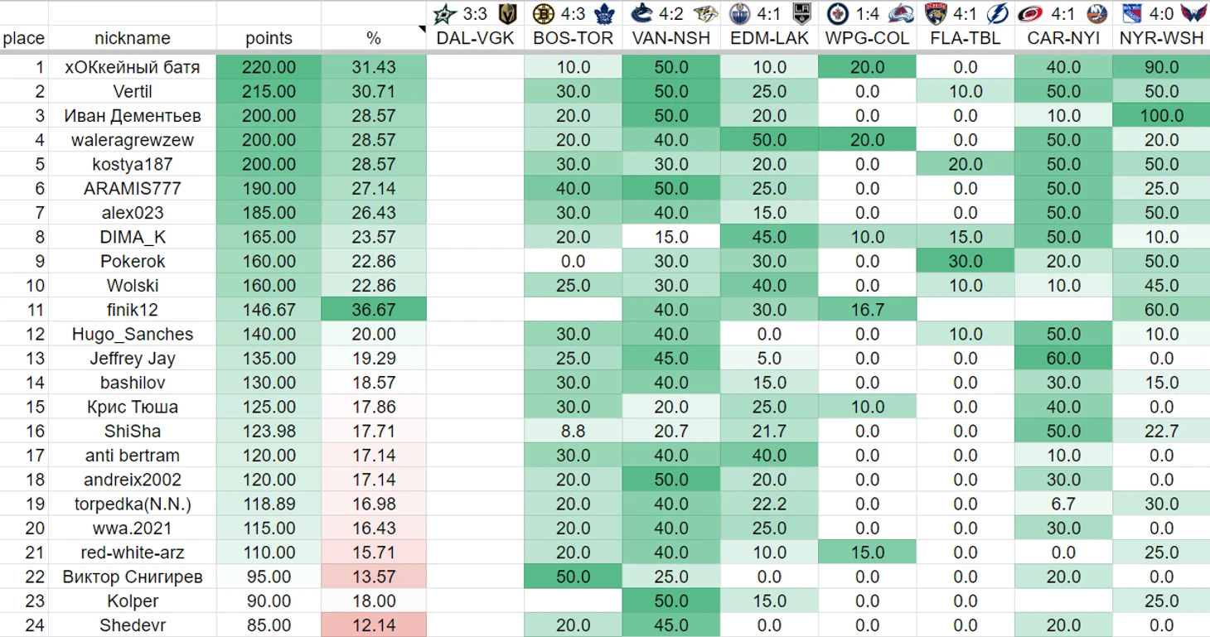Image resolution: width=1210 pixels, height=637 pixels.
Task: Click the 100.0 cell in NYR-WSH column
Action: coord(1161,116)
